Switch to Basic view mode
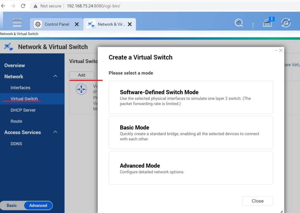Screen dimensions: 300x213 coord(12,205)
